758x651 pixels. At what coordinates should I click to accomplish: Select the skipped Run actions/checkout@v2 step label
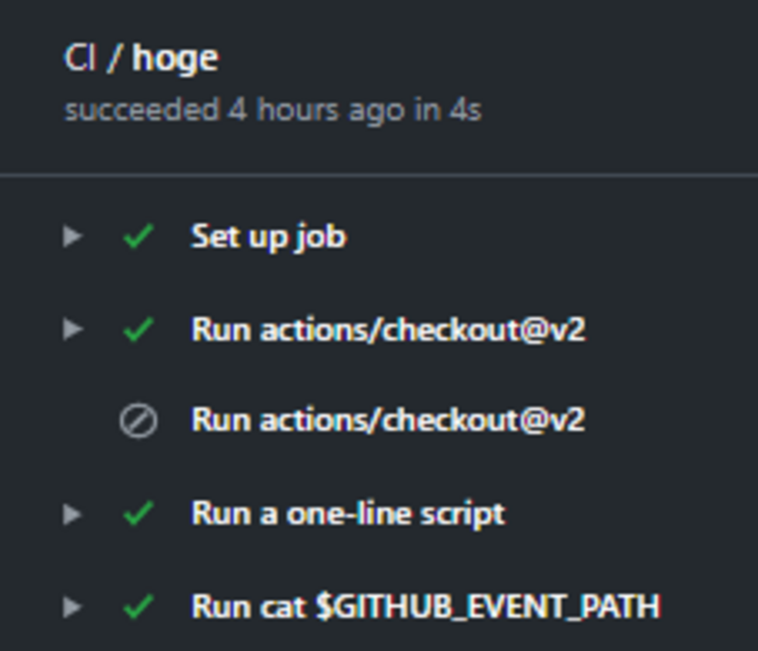click(388, 420)
